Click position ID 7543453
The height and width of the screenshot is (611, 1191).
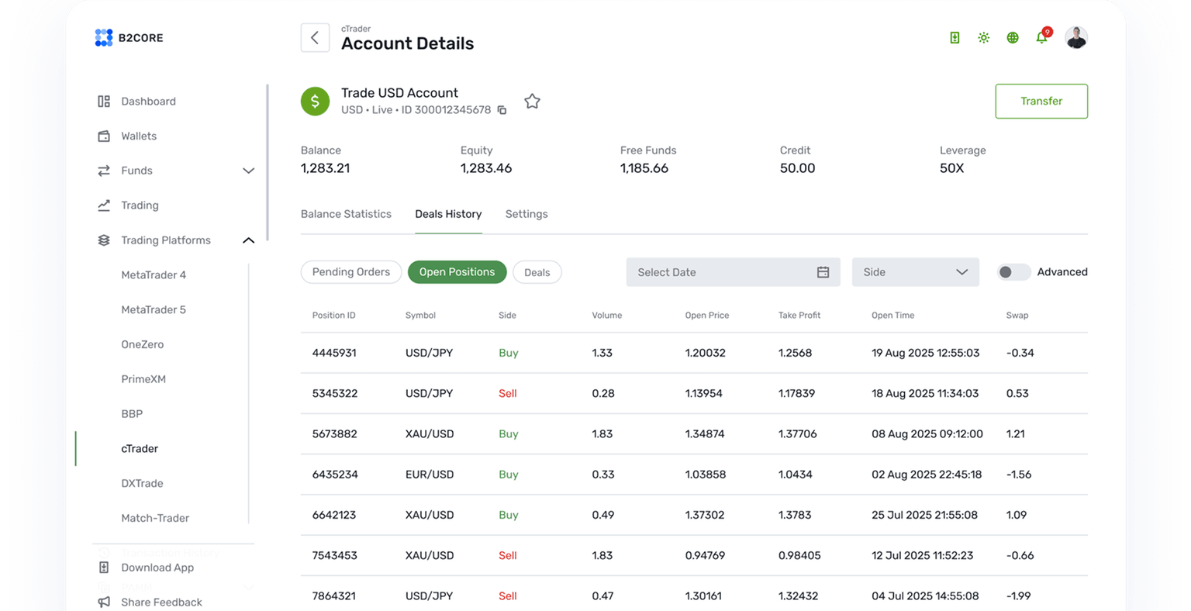[335, 555]
